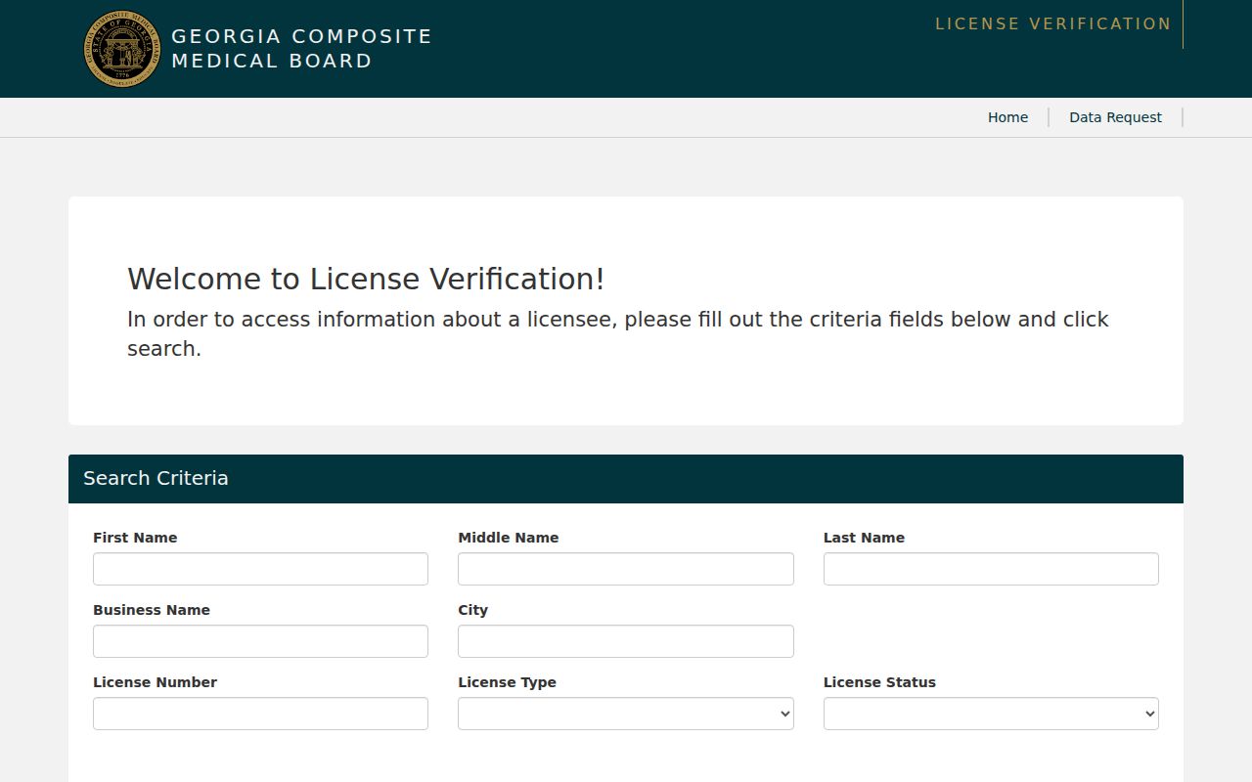Click the Business Name label
Viewport: 1252px width, 782px height.
(x=152, y=610)
